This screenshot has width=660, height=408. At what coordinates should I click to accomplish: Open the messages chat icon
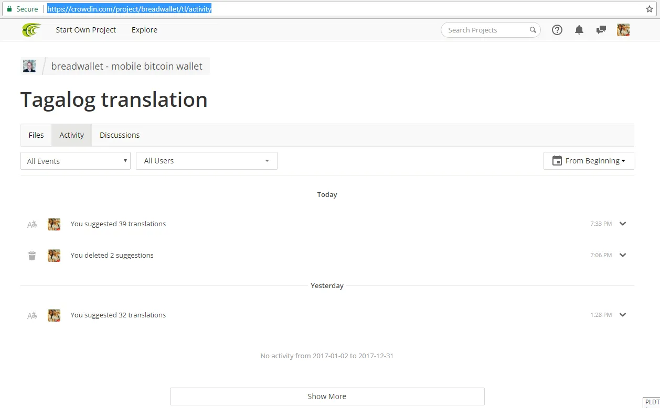coord(601,30)
